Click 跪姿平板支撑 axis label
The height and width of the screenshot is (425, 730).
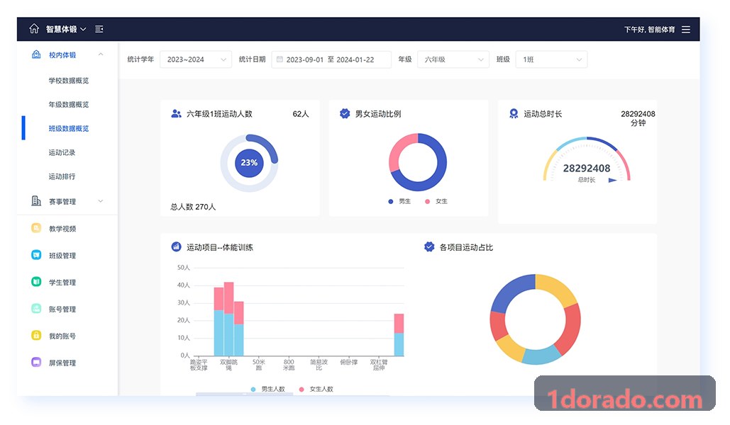tap(199, 365)
